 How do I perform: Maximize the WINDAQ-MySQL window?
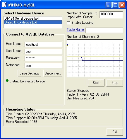click(x=115, y=5)
